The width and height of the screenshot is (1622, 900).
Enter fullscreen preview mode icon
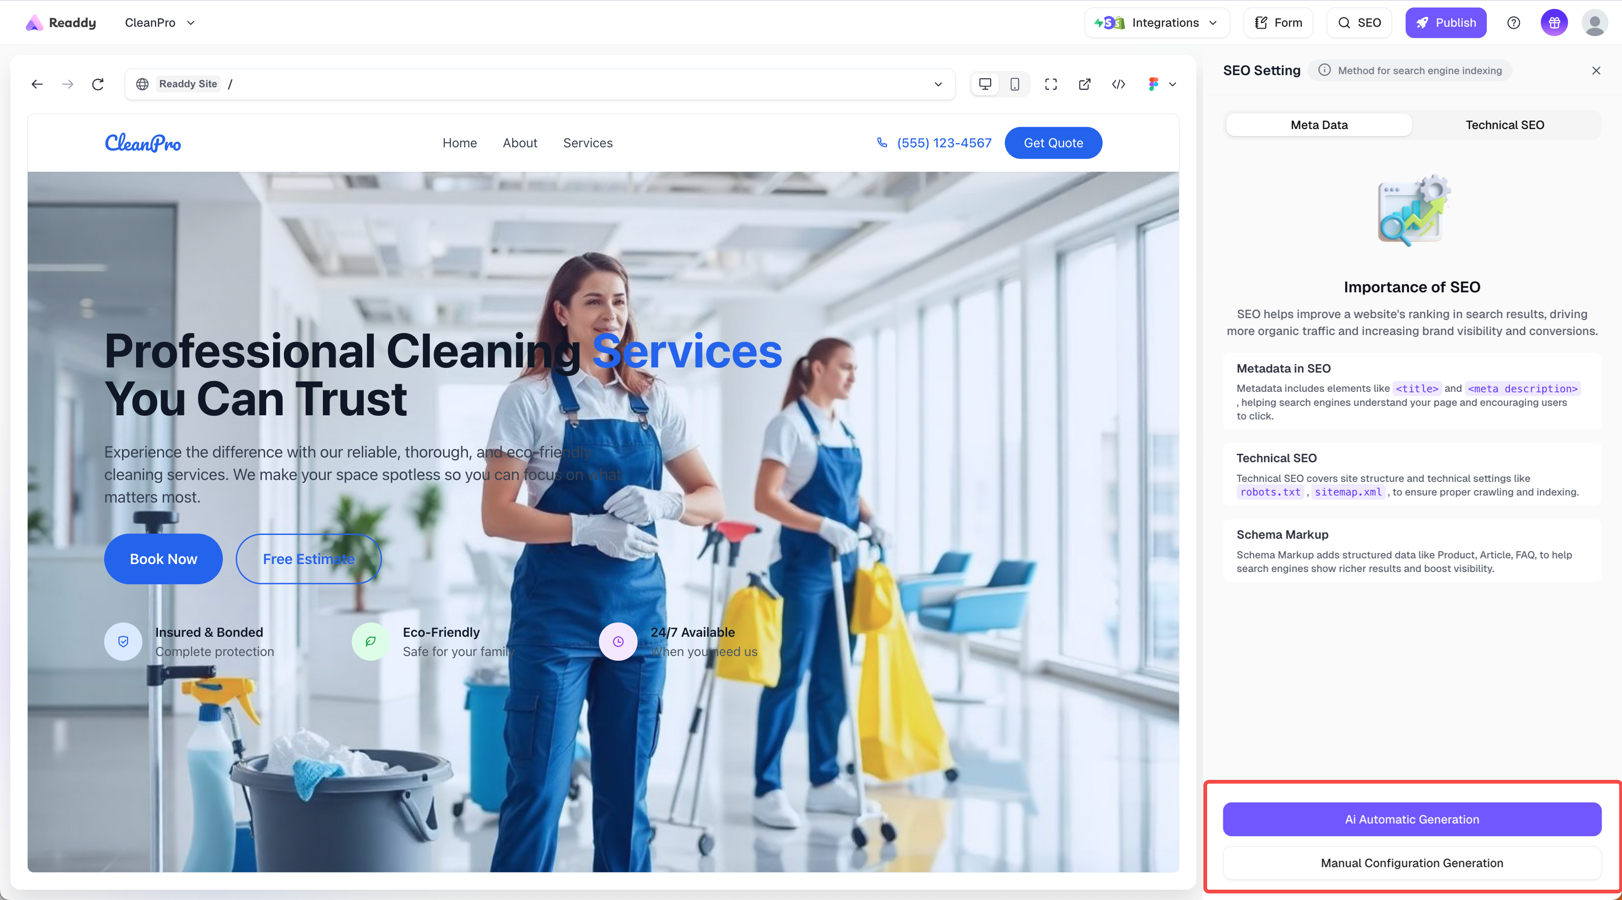(x=1050, y=84)
